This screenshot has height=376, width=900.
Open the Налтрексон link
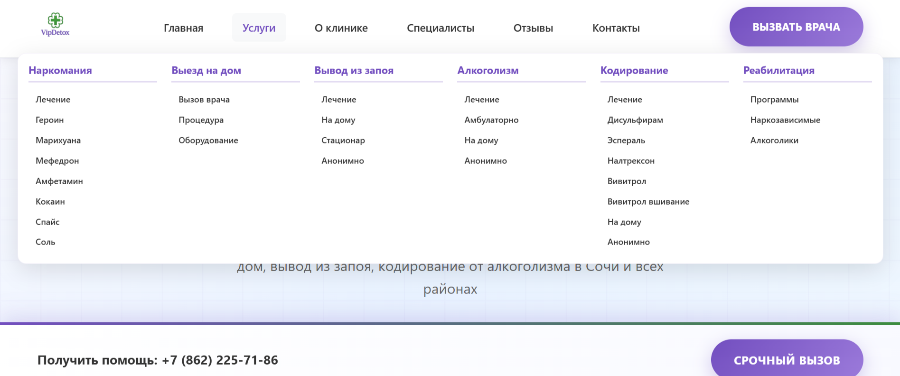click(x=631, y=161)
